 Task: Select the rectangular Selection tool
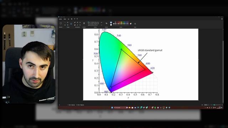point(61,23)
